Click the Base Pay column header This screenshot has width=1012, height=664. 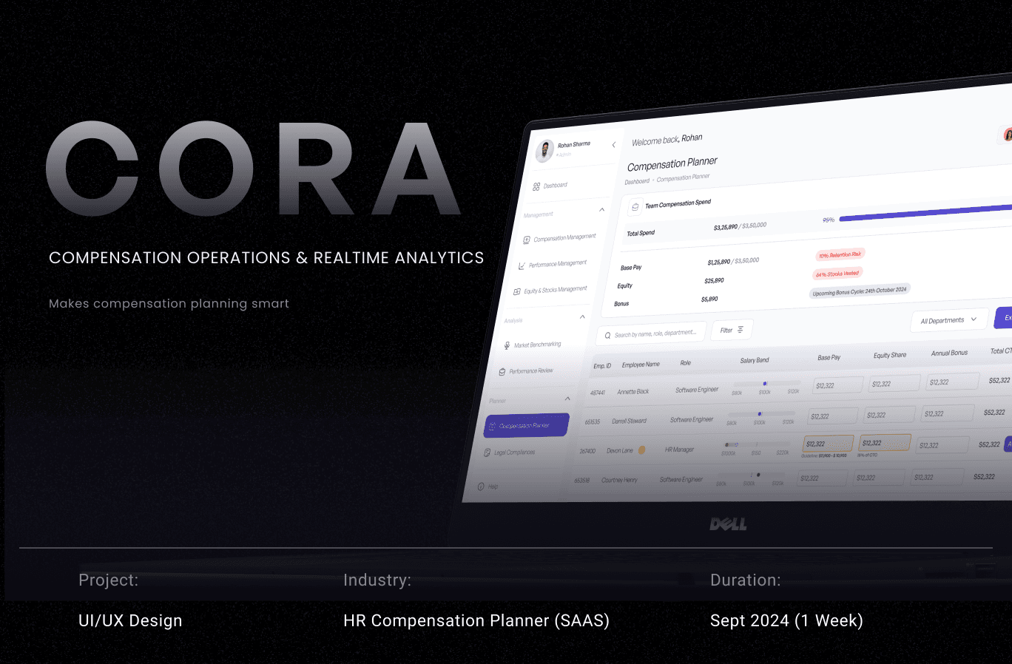tap(829, 357)
